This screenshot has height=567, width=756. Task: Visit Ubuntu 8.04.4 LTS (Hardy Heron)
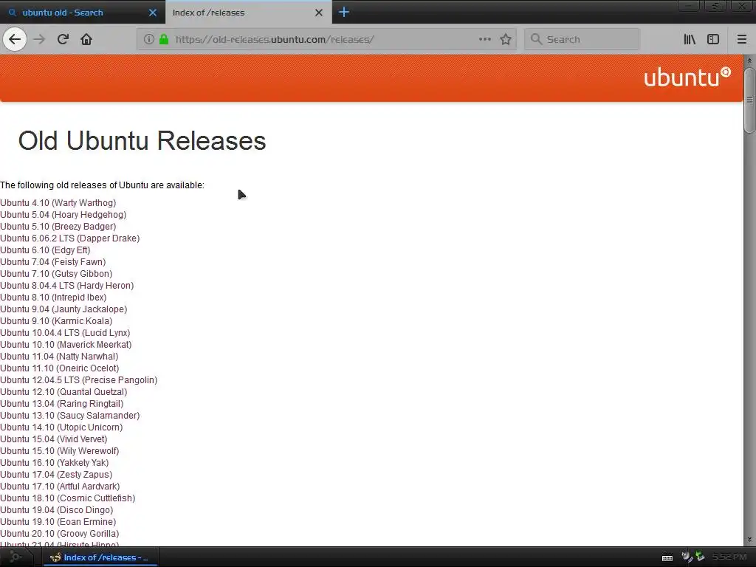[67, 286]
